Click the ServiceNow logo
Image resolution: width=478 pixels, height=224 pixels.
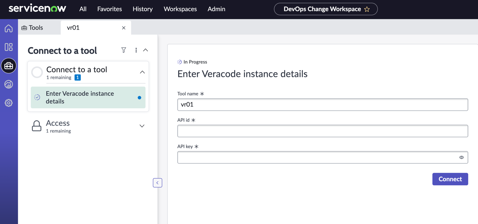coord(37,9)
